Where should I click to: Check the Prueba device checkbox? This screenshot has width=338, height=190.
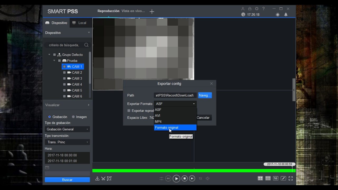pos(59,61)
